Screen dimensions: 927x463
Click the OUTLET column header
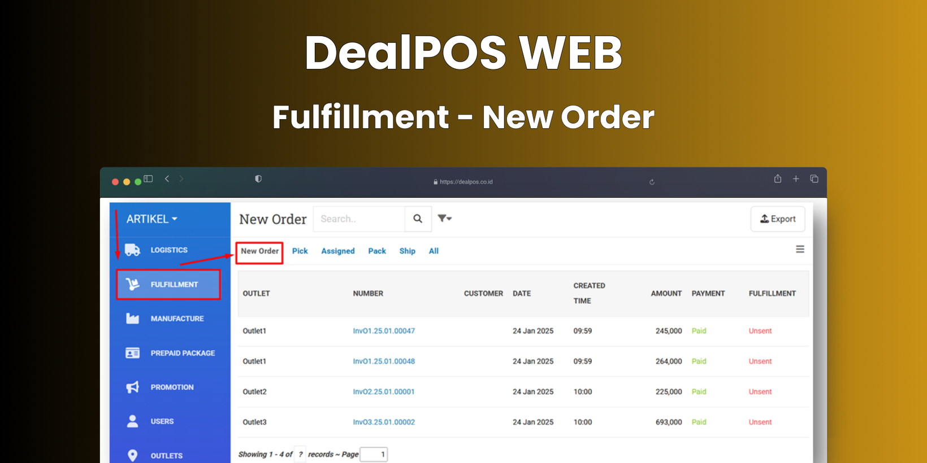[x=256, y=294]
